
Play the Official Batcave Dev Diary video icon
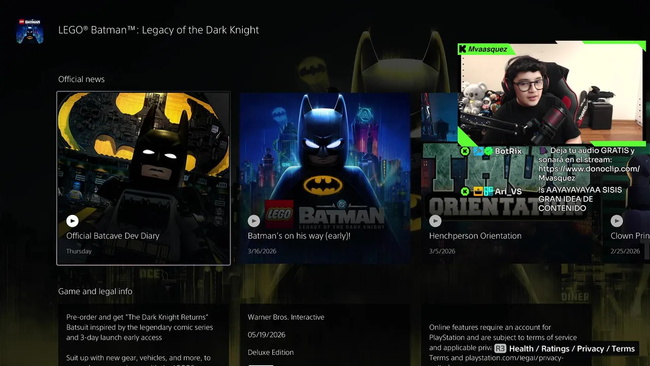tap(73, 221)
